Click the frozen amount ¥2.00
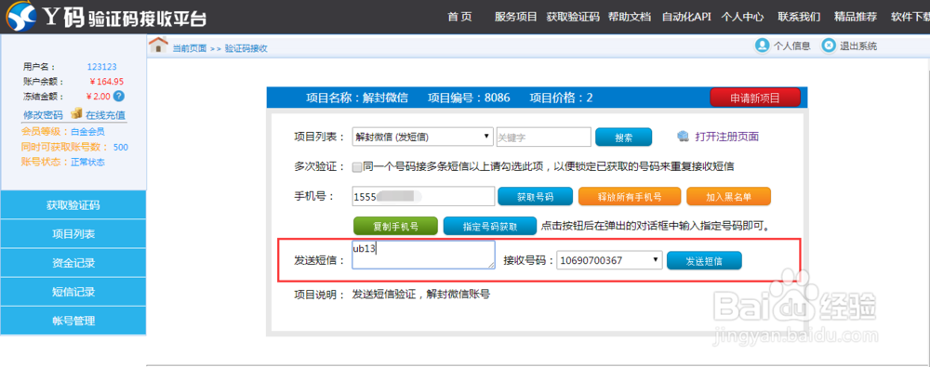Screen dimensions: 930x367 coord(99,96)
